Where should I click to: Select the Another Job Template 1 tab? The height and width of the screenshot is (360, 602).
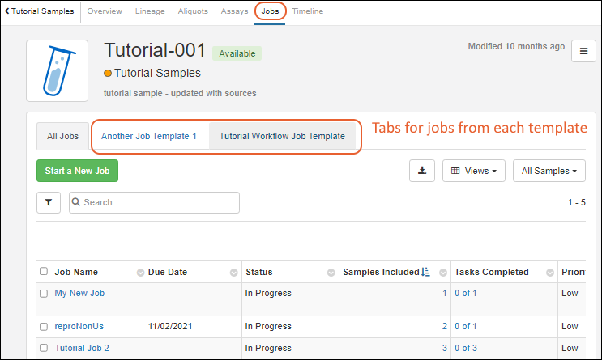pyautogui.click(x=149, y=137)
